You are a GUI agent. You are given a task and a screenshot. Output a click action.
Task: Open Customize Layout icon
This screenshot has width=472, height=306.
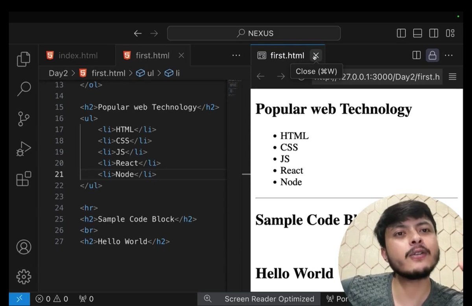(450, 33)
